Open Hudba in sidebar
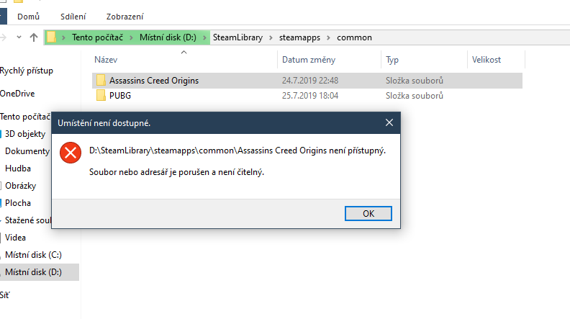 (18, 169)
